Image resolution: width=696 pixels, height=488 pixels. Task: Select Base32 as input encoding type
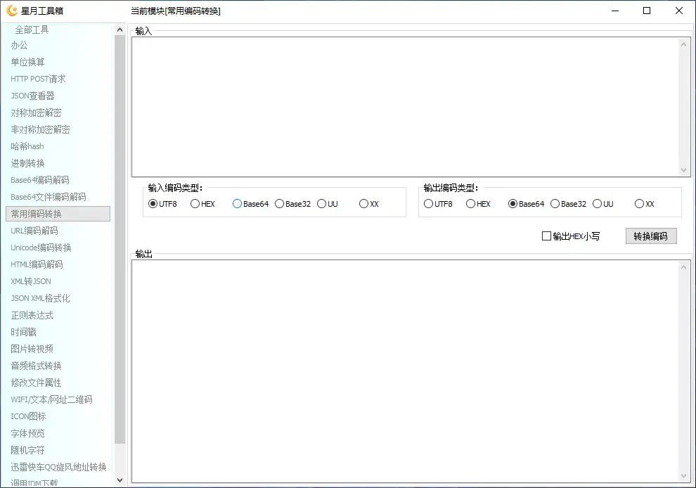[292, 204]
